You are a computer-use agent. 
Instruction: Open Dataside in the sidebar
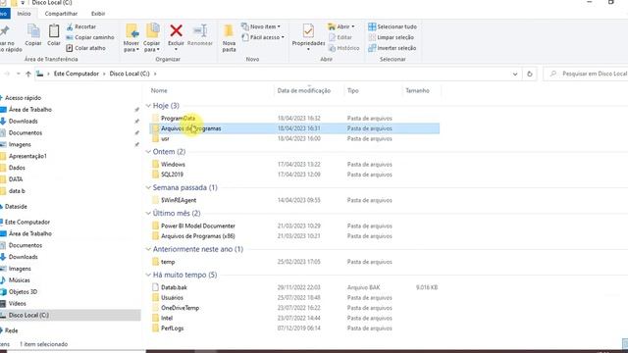pyautogui.click(x=16, y=207)
